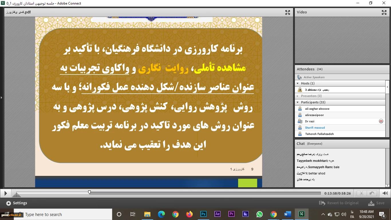This screenshot has width=391, height=220.
Task: Click the recording volume speaker icon
Action: [x=385, y=193]
